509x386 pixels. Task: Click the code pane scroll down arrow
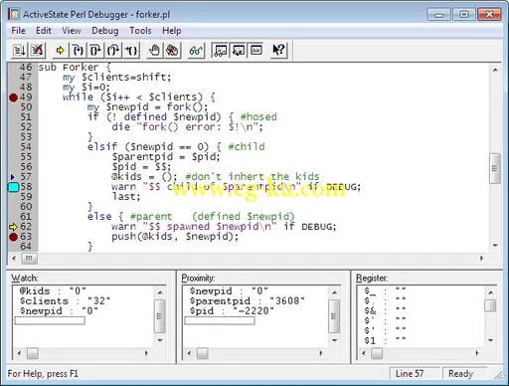pyautogui.click(x=495, y=246)
